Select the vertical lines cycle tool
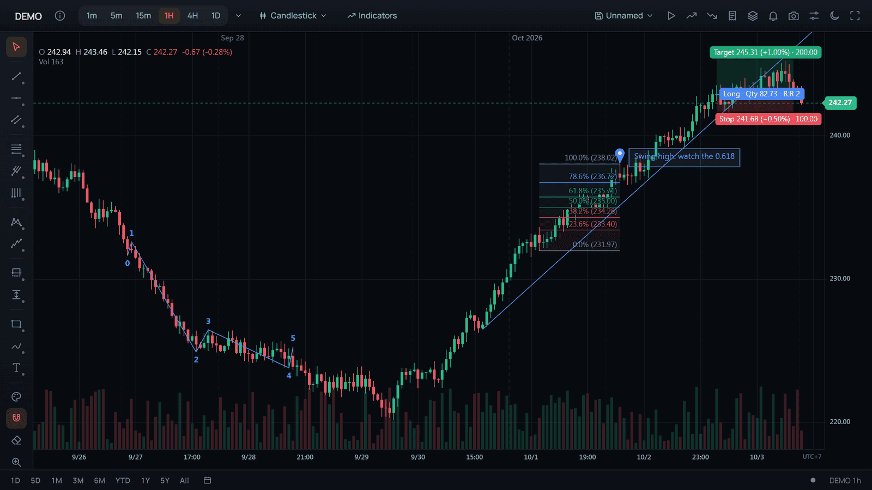The height and width of the screenshot is (490, 872). 16,193
